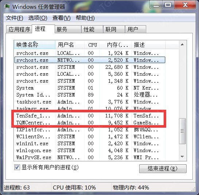Sort processes by CPU column
199x195 pixels.
92,45
